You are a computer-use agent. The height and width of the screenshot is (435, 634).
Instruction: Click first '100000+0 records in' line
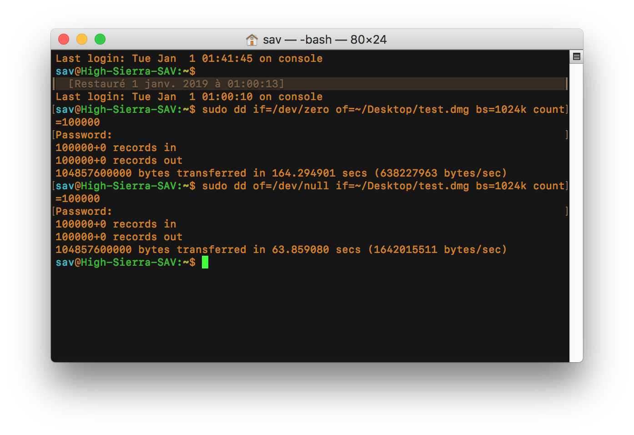click(116, 147)
